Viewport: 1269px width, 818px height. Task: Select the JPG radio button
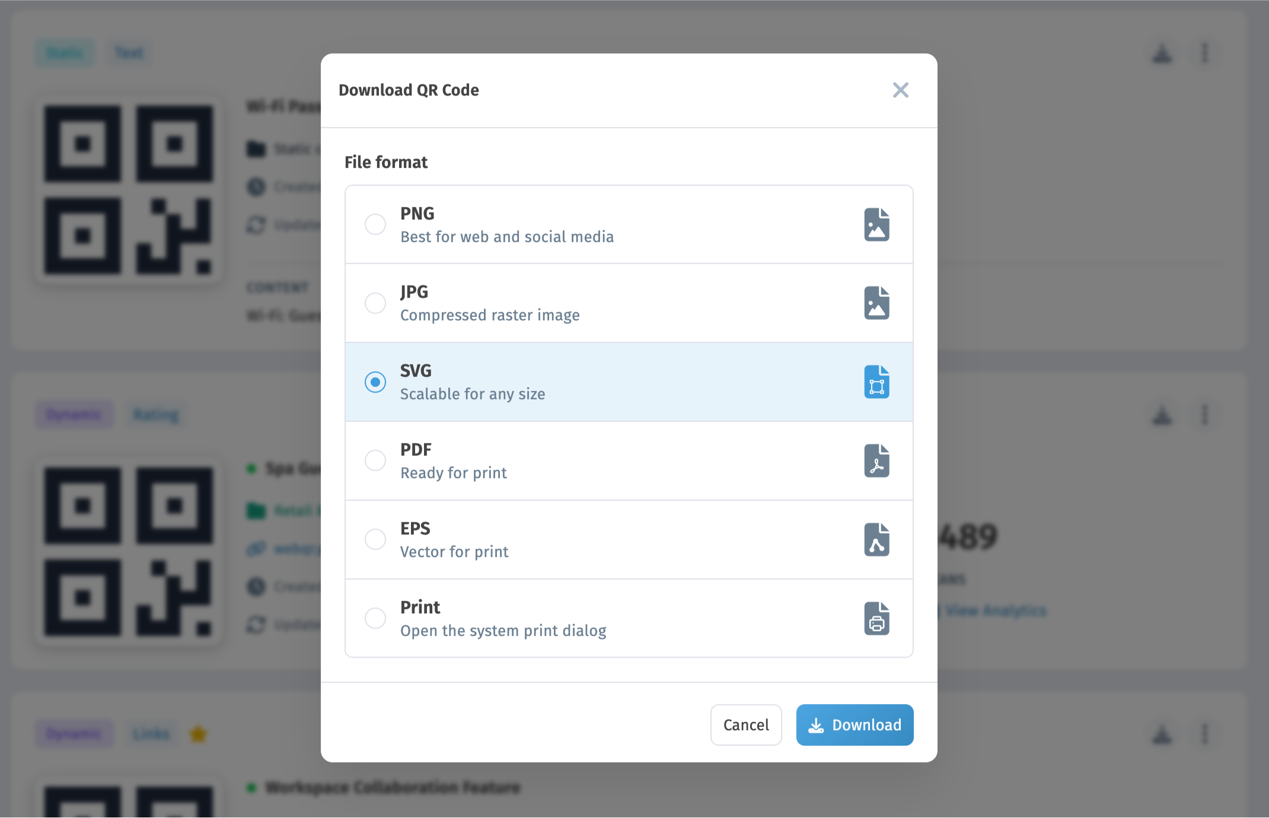coord(375,303)
